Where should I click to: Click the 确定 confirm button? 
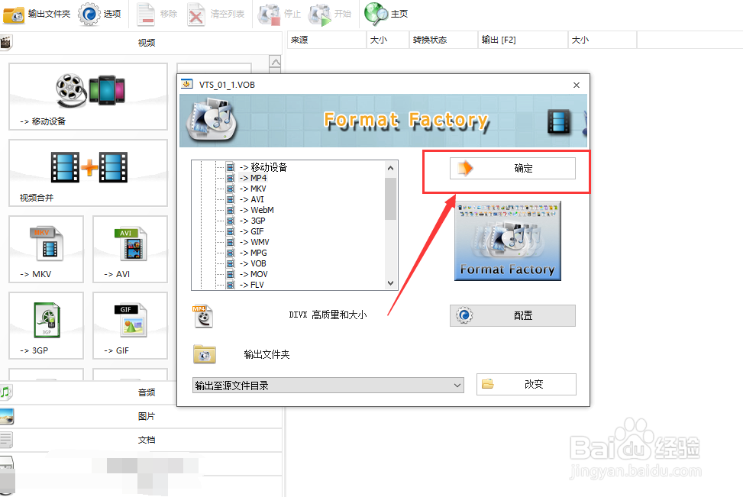(515, 168)
